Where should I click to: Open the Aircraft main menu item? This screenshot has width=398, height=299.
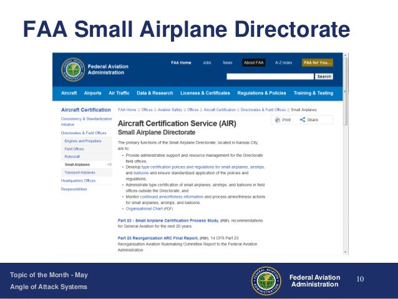pyautogui.click(x=69, y=93)
